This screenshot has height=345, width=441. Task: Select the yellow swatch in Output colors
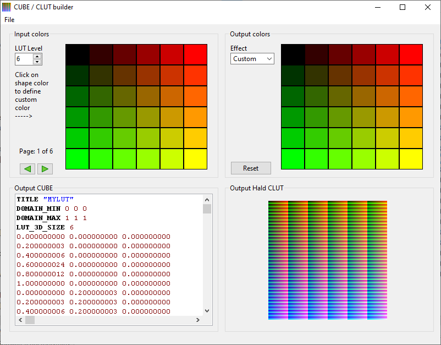411,159
